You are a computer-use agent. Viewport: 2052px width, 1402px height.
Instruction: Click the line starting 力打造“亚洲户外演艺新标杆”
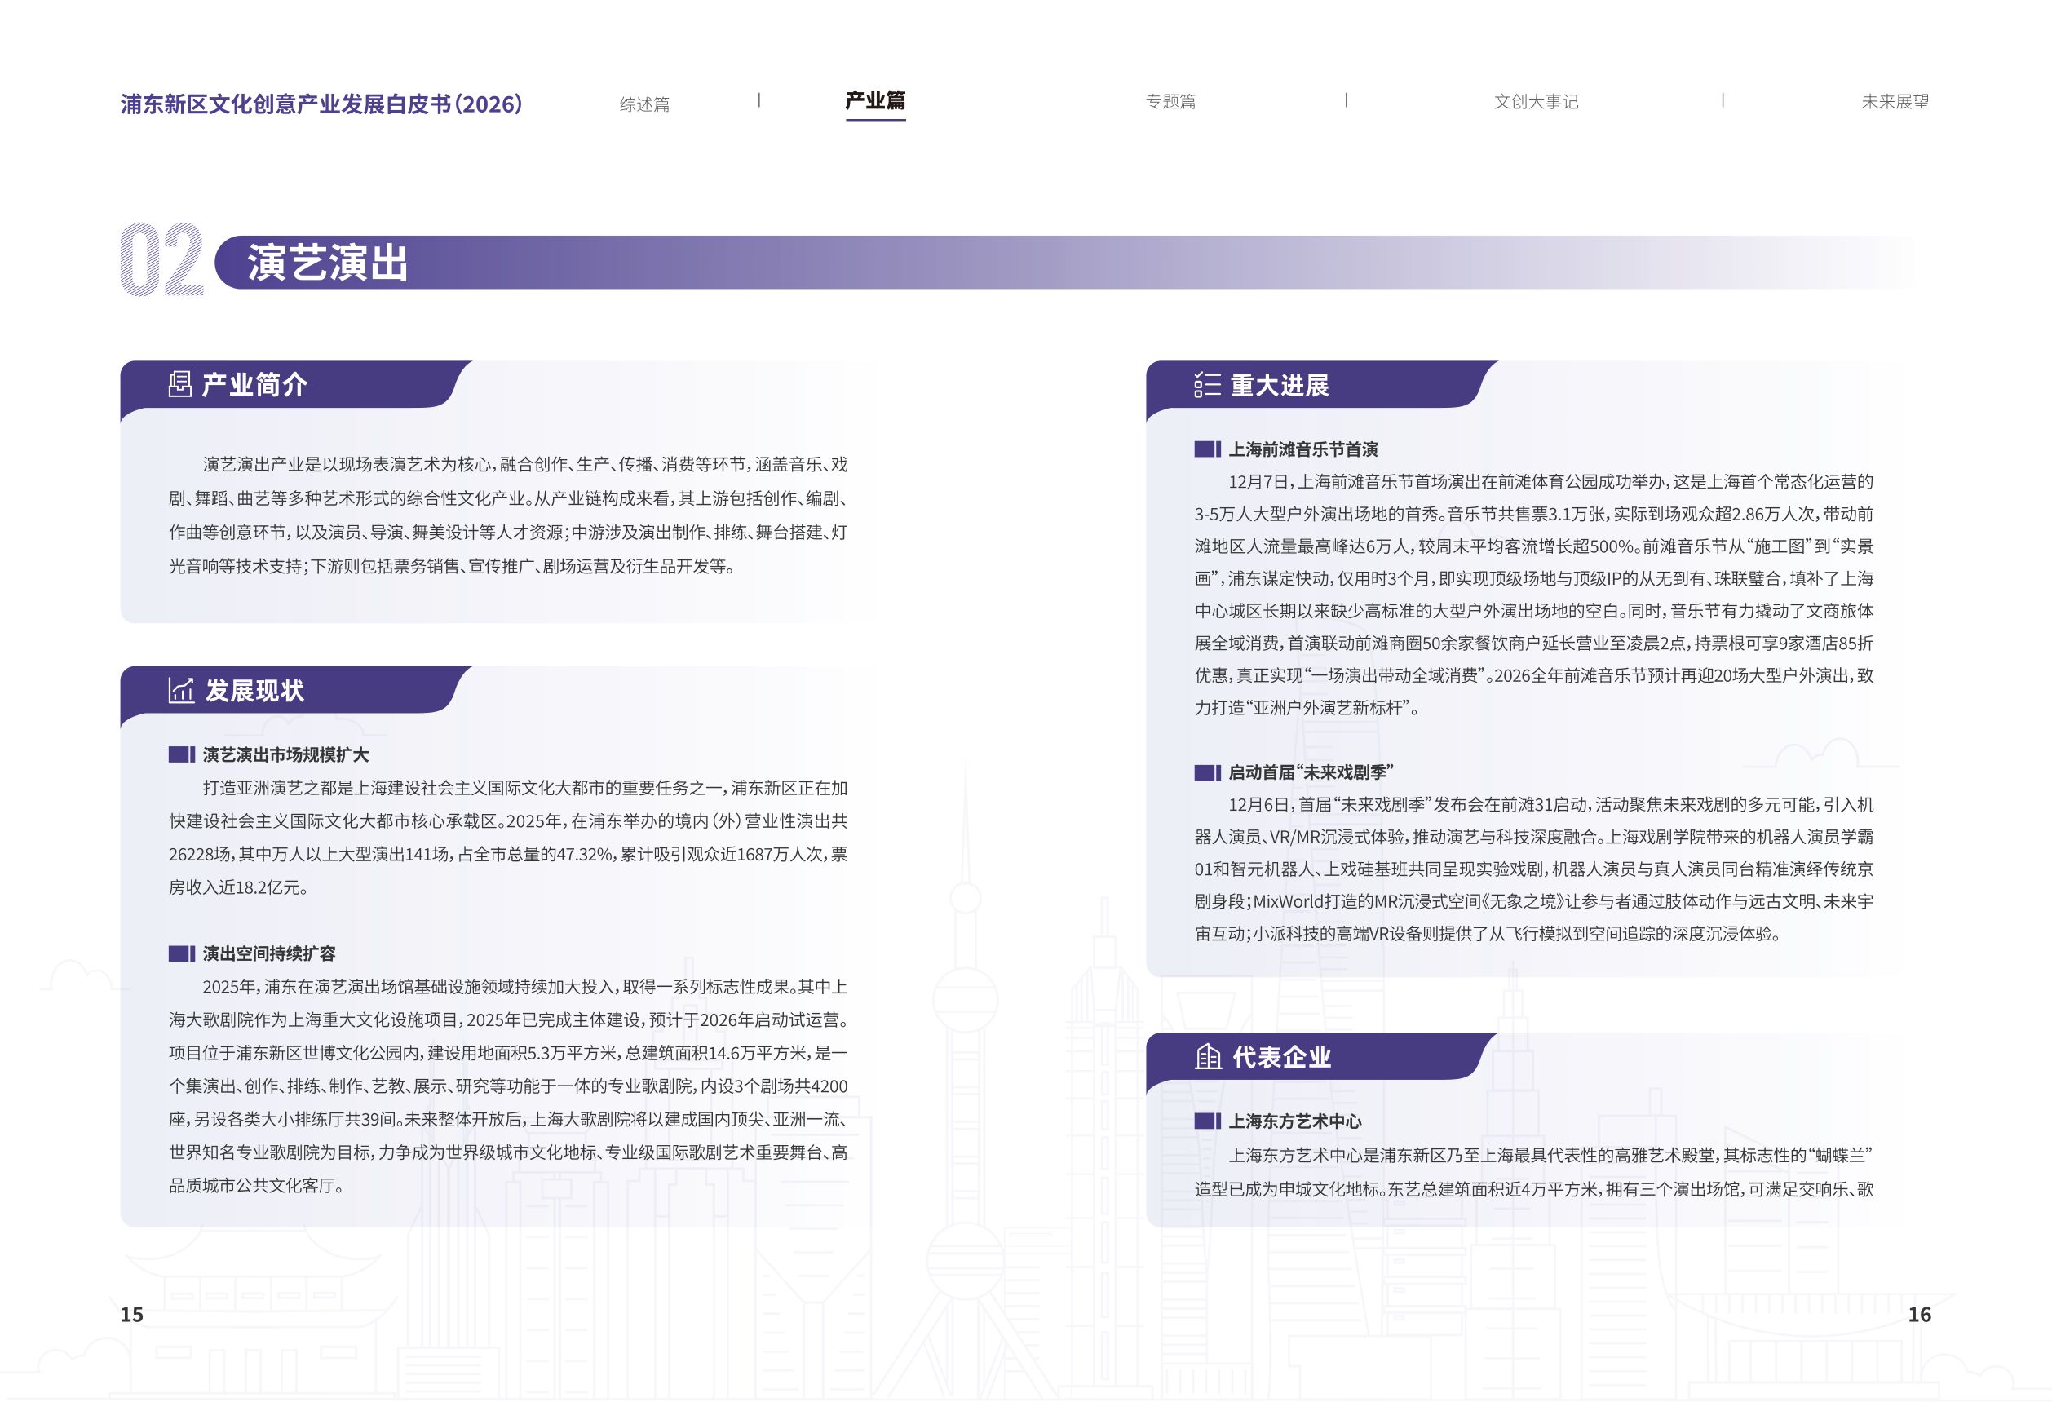[1307, 708]
